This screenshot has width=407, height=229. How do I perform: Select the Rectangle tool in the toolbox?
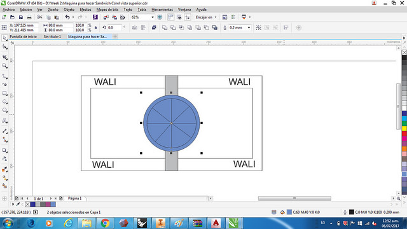(4, 94)
